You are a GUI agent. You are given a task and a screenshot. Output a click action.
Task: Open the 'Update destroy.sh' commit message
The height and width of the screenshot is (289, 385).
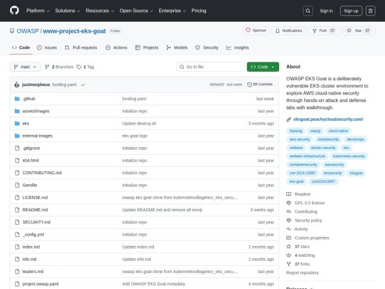[139, 123]
